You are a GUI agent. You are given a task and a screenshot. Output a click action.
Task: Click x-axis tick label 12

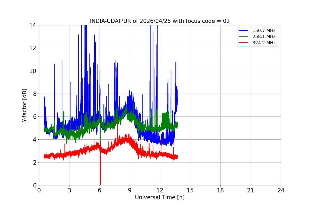click(x=160, y=190)
